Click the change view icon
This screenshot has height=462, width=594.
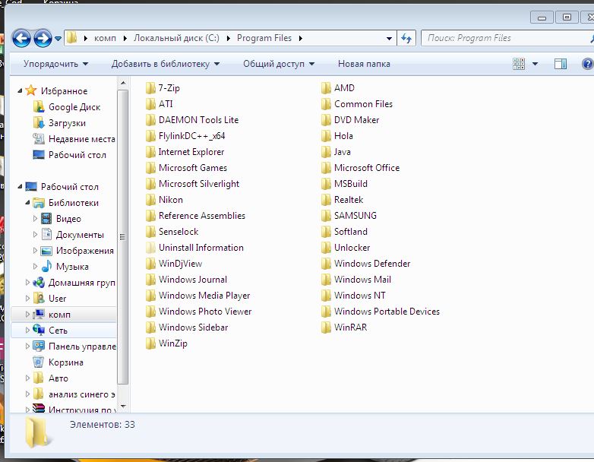click(520, 64)
